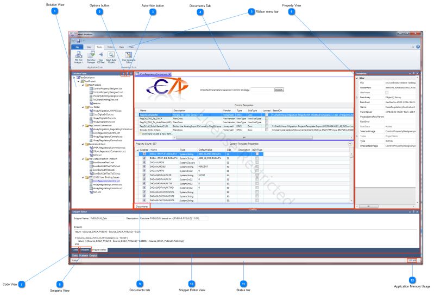Viewport: 434px width, 296px height.
Task: Collapse the TestSolution root node
Action: pyautogui.click(x=74, y=78)
